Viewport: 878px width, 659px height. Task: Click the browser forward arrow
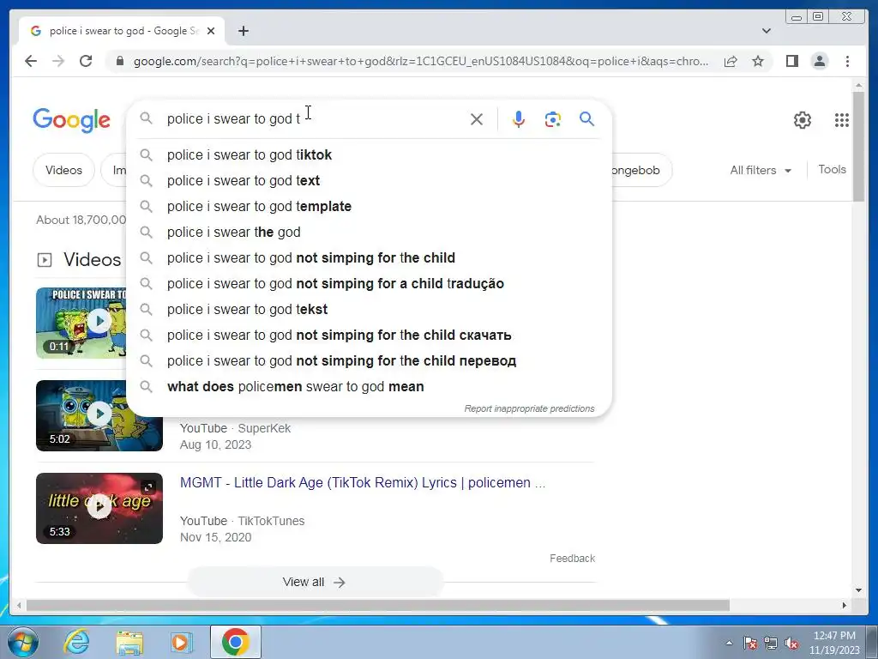tap(58, 61)
